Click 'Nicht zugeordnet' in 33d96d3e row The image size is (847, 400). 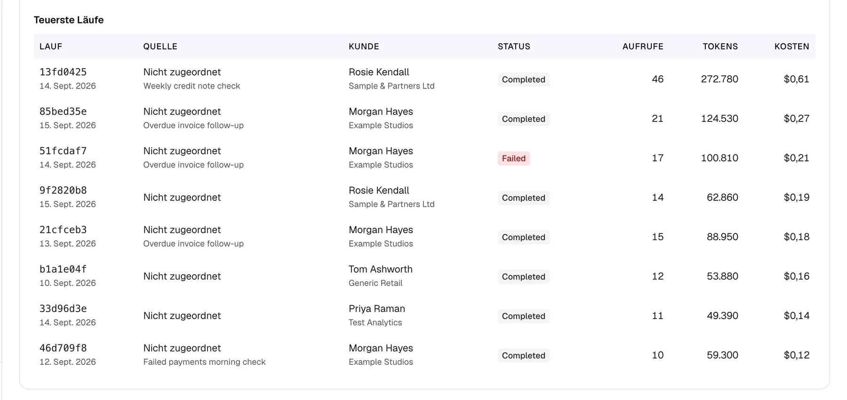[182, 316]
